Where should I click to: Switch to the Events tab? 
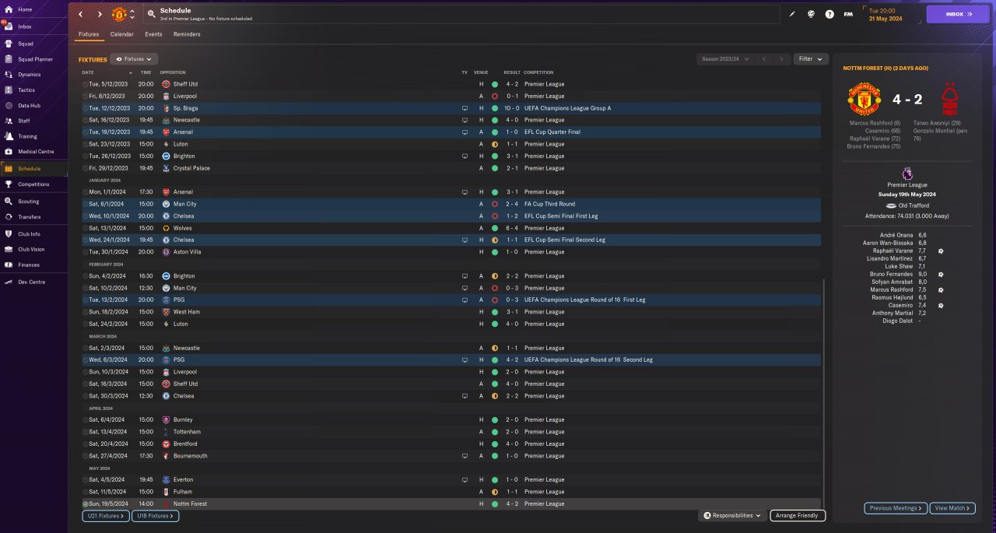tap(153, 34)
